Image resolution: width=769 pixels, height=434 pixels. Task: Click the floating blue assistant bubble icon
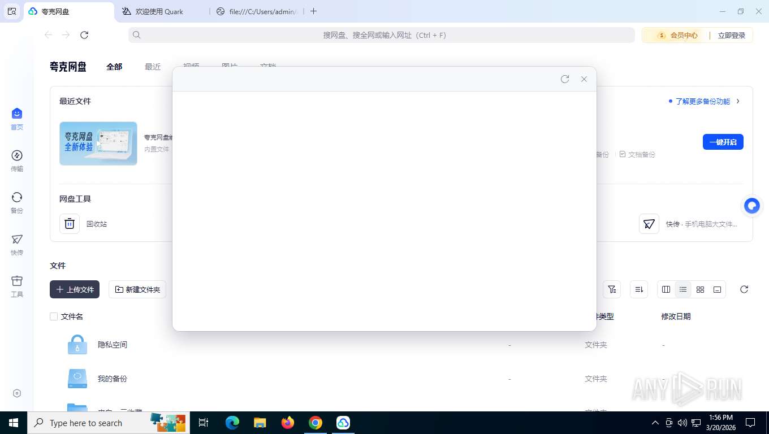(x=752, y=206)
